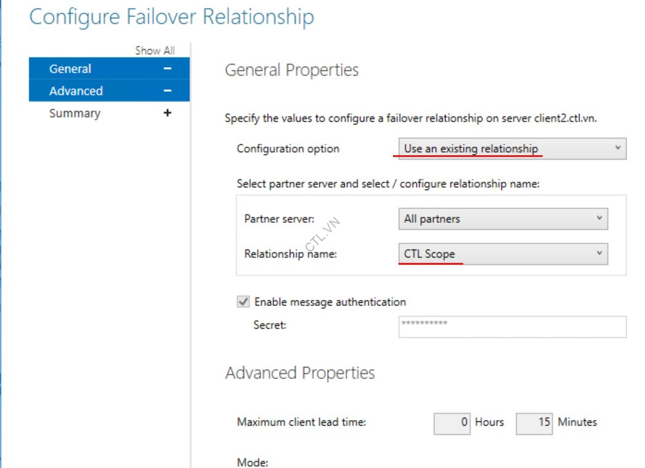Select the General navigation item
This screenshot has height=468, width=645.
[70, 68]
